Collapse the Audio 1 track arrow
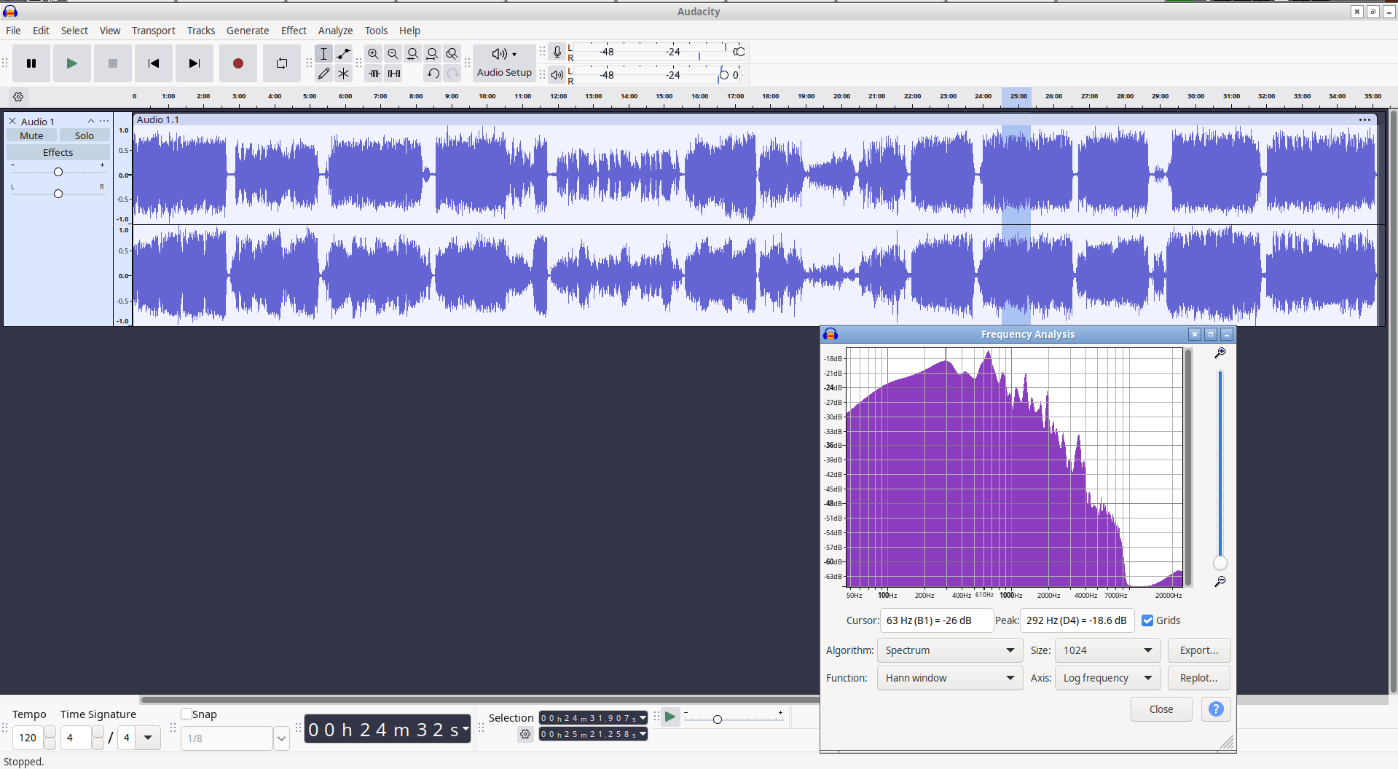The image size is (1398, 769). point(91,121)
